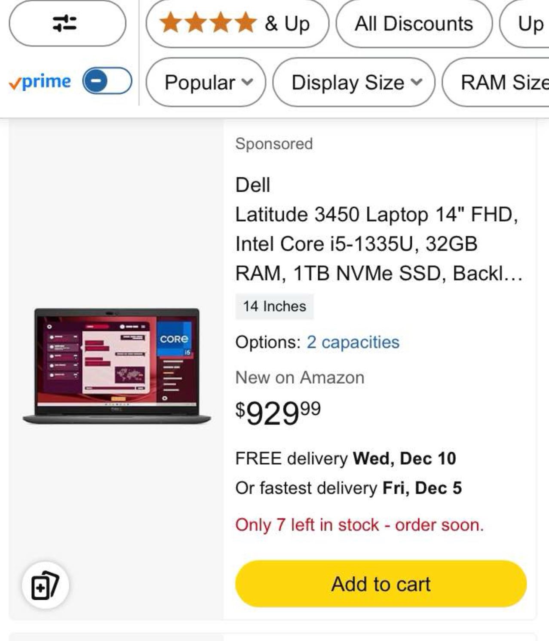Open the RAM Size filter options
This screenshot has width=549, height=641.
click(503, 83)
